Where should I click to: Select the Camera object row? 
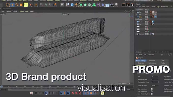141,34
